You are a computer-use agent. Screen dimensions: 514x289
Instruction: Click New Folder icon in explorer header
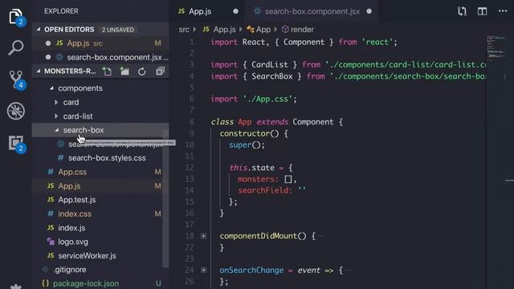(124, 71)
